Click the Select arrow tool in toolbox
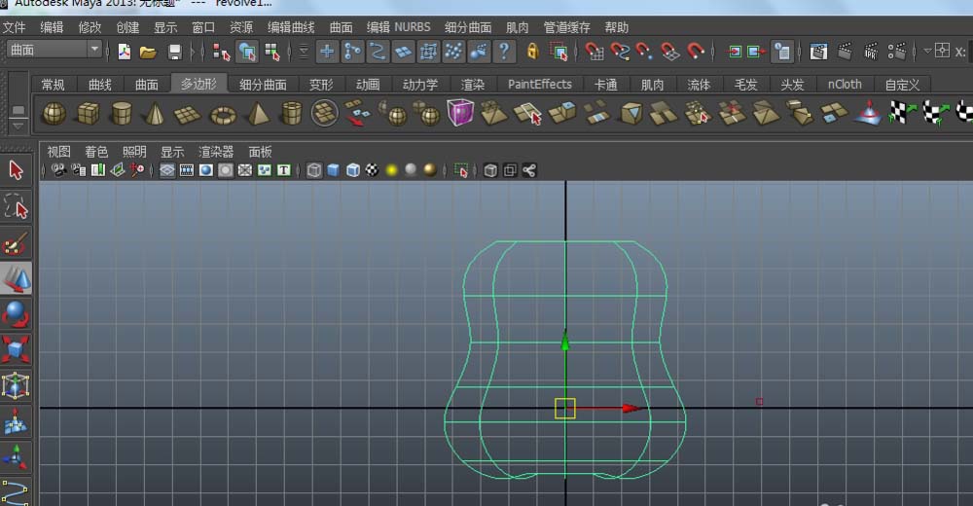The width and height of the screenshot is (973, 506). point(17,170)
